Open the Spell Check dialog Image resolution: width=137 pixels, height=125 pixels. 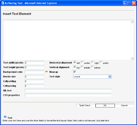click(x=86, y=105)
